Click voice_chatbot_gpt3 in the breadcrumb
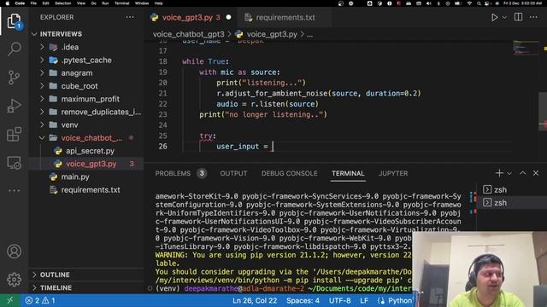Screen dimensions: 547x307 coord(188,34)
